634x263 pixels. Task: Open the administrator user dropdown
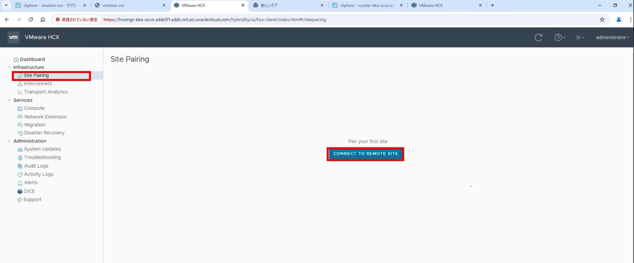(x=612, y=38)
